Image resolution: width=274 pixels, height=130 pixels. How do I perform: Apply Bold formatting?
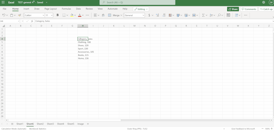point(58,15)
